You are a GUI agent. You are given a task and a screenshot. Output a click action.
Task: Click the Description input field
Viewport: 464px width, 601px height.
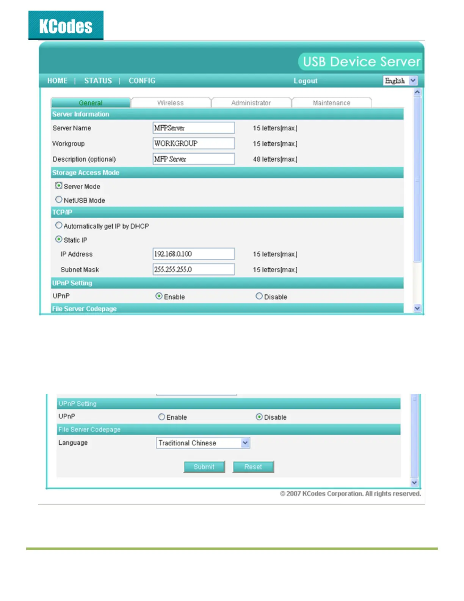(x=194, y=159)
